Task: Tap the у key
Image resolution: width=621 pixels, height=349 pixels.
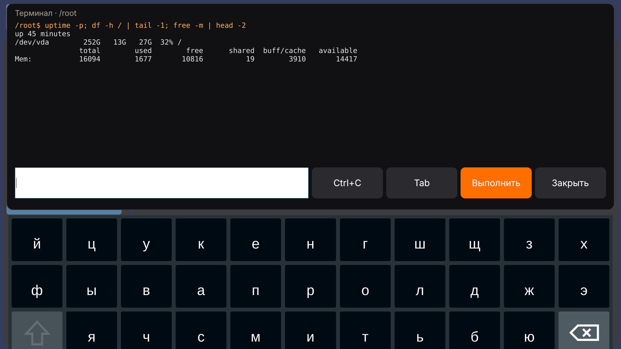Action: [x=146, y=240]
